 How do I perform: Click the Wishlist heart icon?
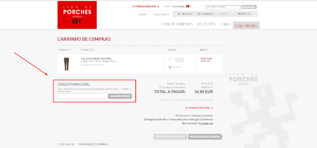pyautogui.click(x=179, y=14)
